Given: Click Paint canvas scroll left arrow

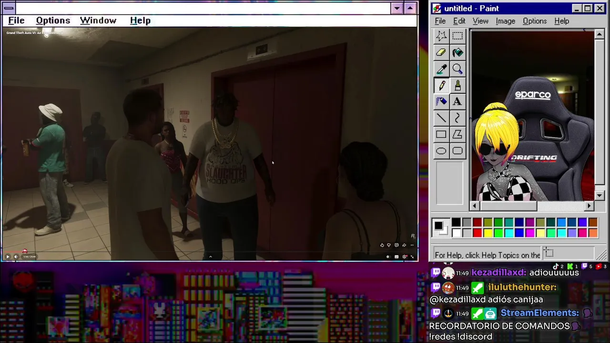Looking at the screenshot, I should click(475, 206).
